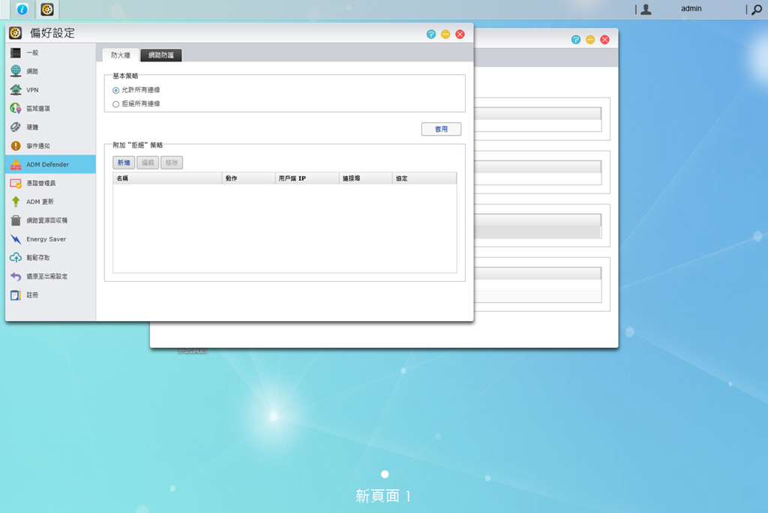Sort by the 名稱 column header
Screen dimensions: 768x513
point(167,178)
